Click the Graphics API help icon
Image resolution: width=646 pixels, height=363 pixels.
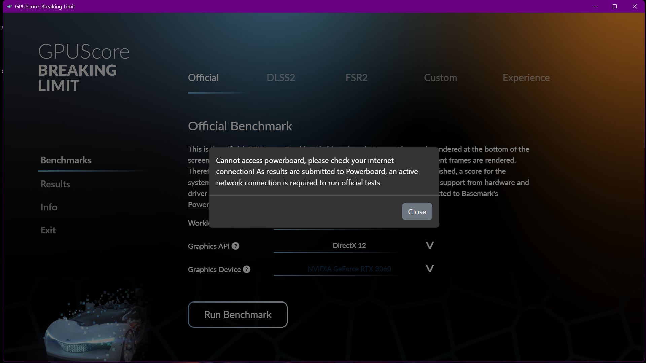pos(235,246)
